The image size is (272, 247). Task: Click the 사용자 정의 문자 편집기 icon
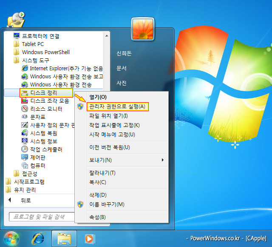pyautogui.click(x=25, y=125)
